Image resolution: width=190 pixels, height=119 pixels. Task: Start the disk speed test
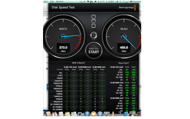click(94, 51)
